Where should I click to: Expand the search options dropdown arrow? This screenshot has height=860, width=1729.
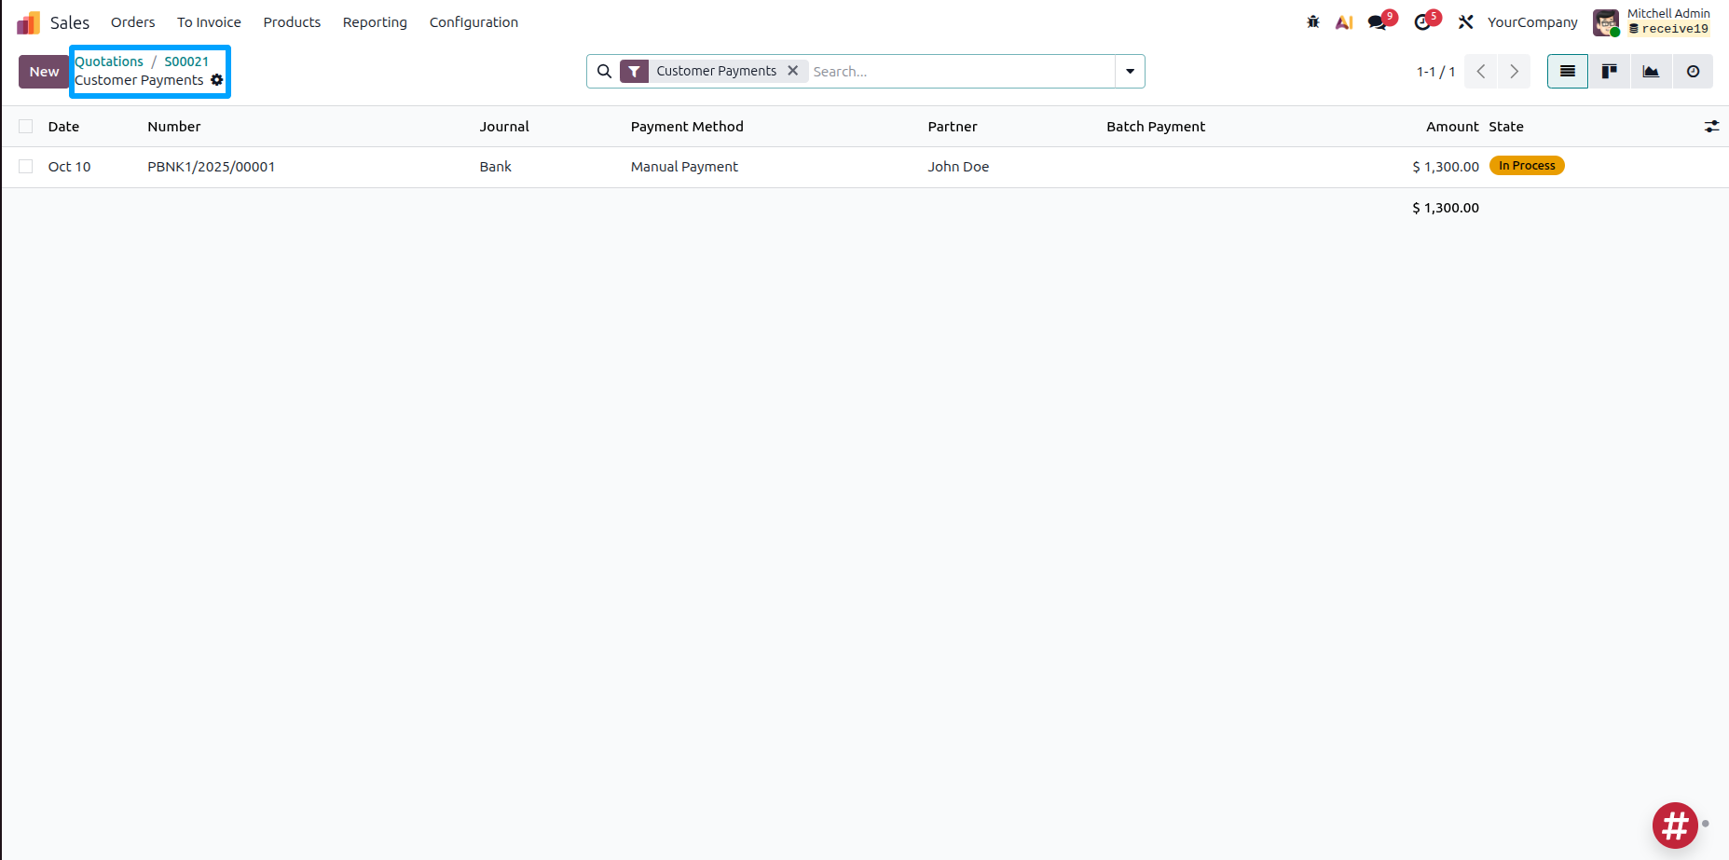pyautogui.click(x=1130, y=72)
